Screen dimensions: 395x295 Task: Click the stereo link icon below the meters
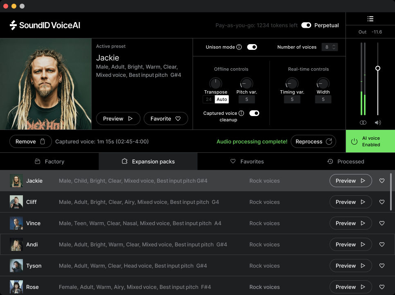(x=363, y=122)
